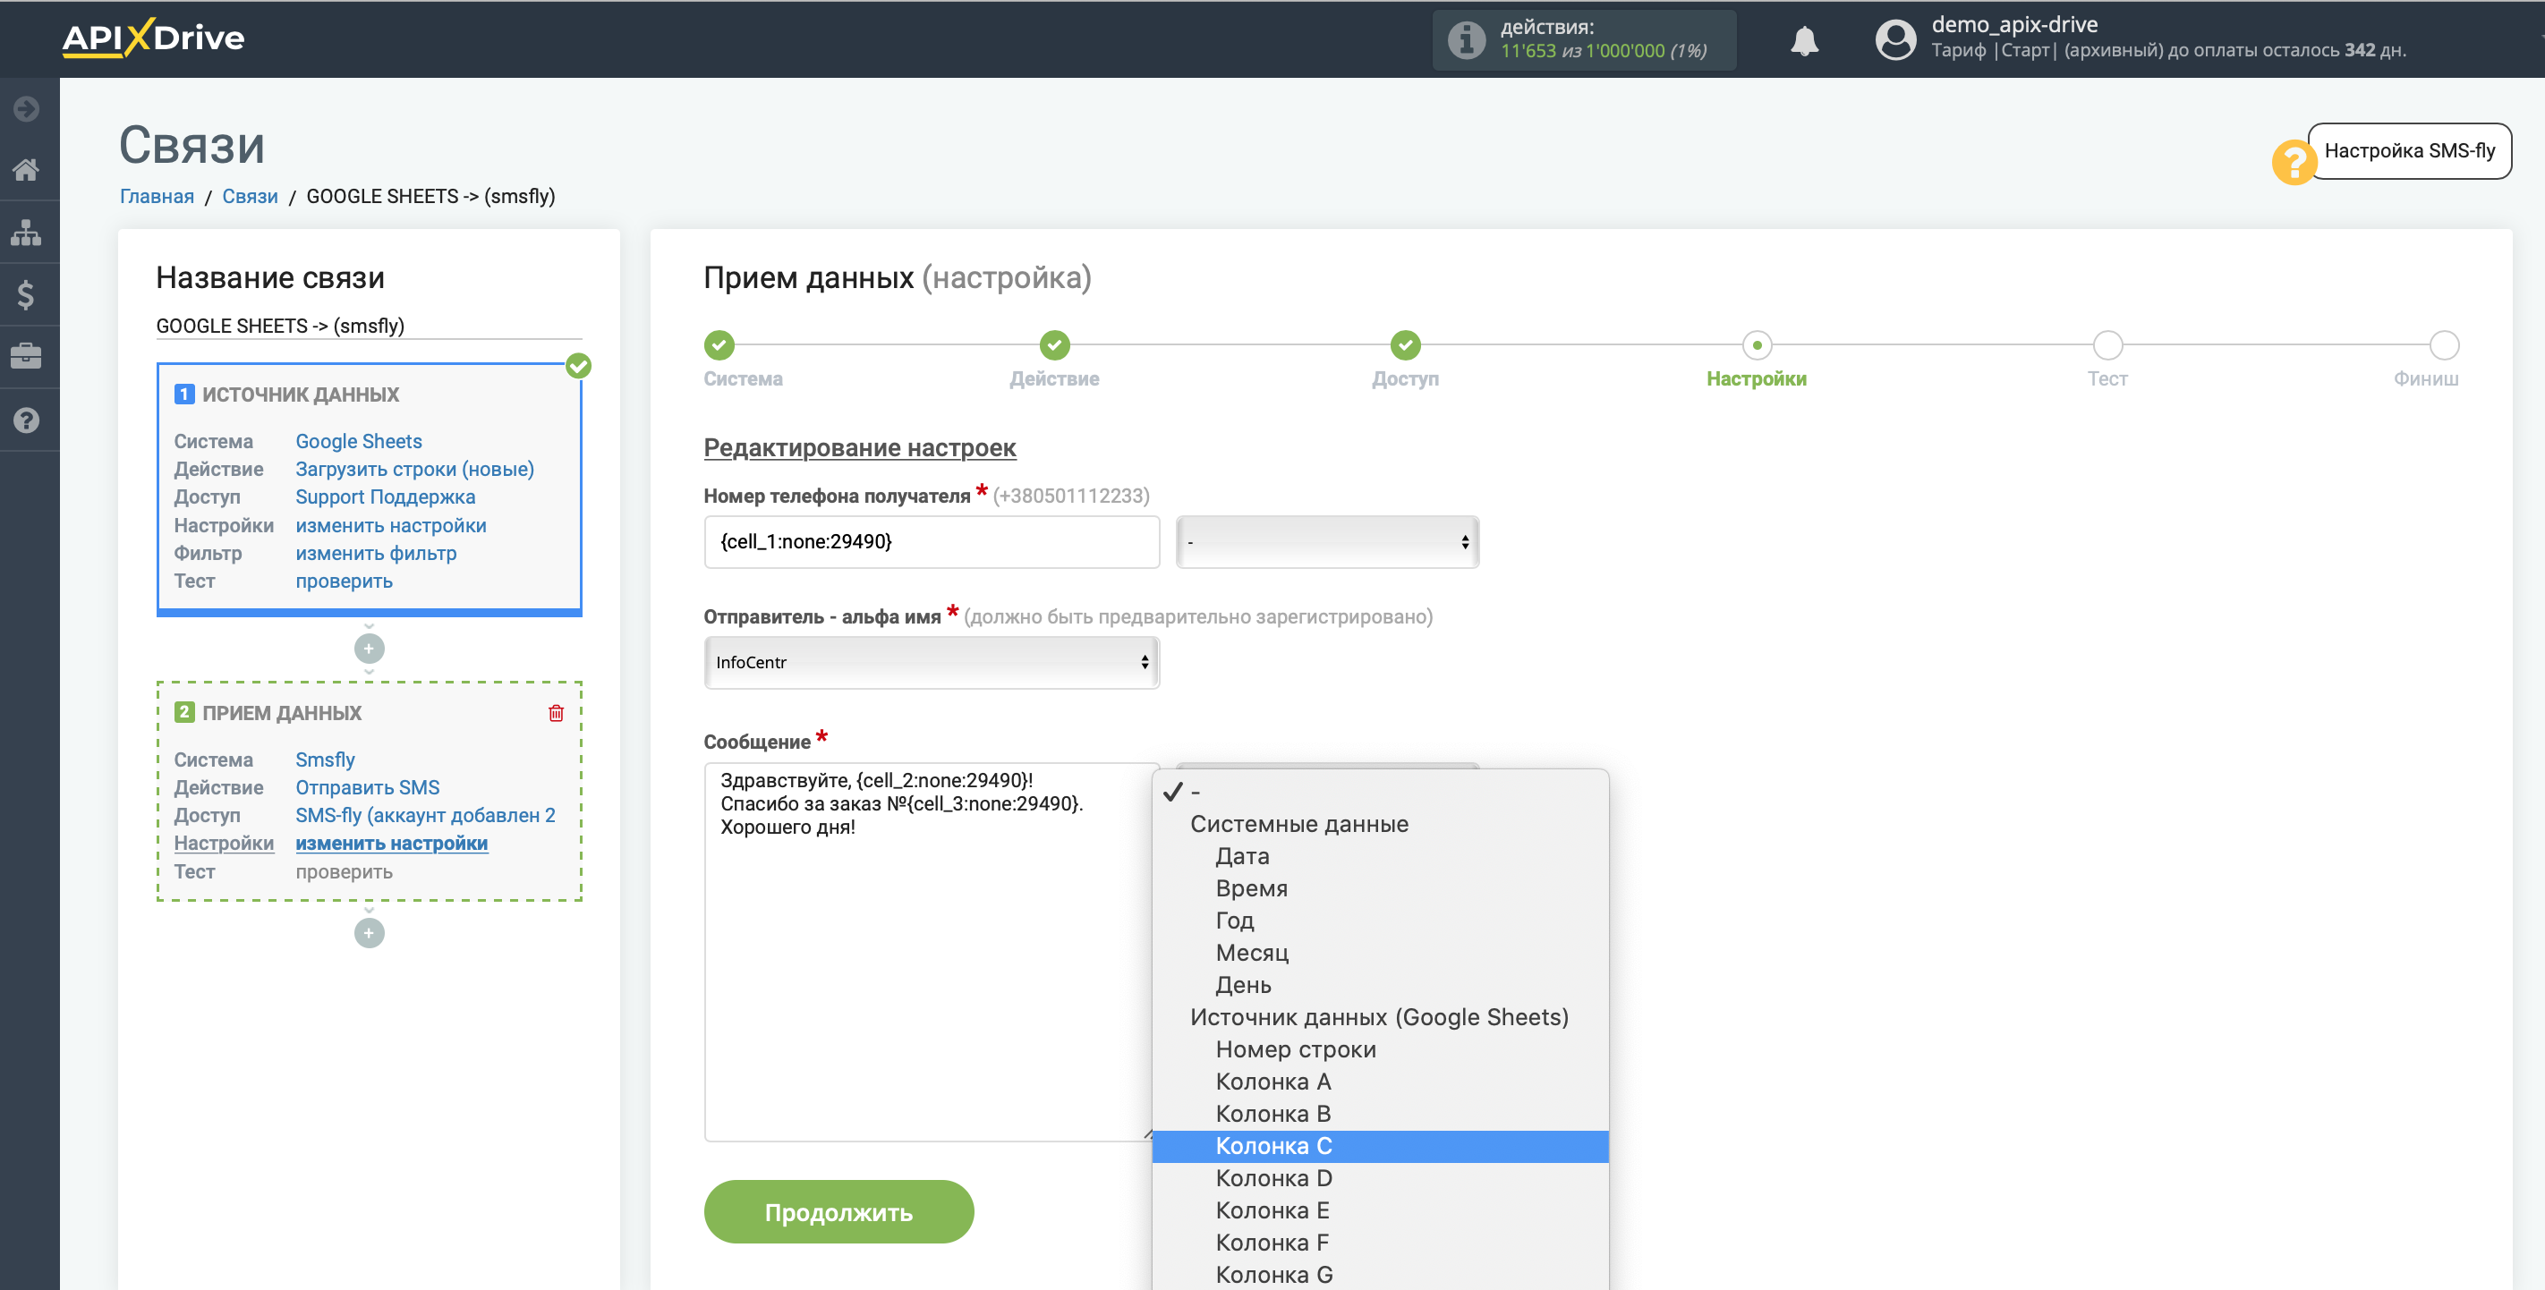Click source изменить настройки link

pyautogui.click(x=391, y=525)
